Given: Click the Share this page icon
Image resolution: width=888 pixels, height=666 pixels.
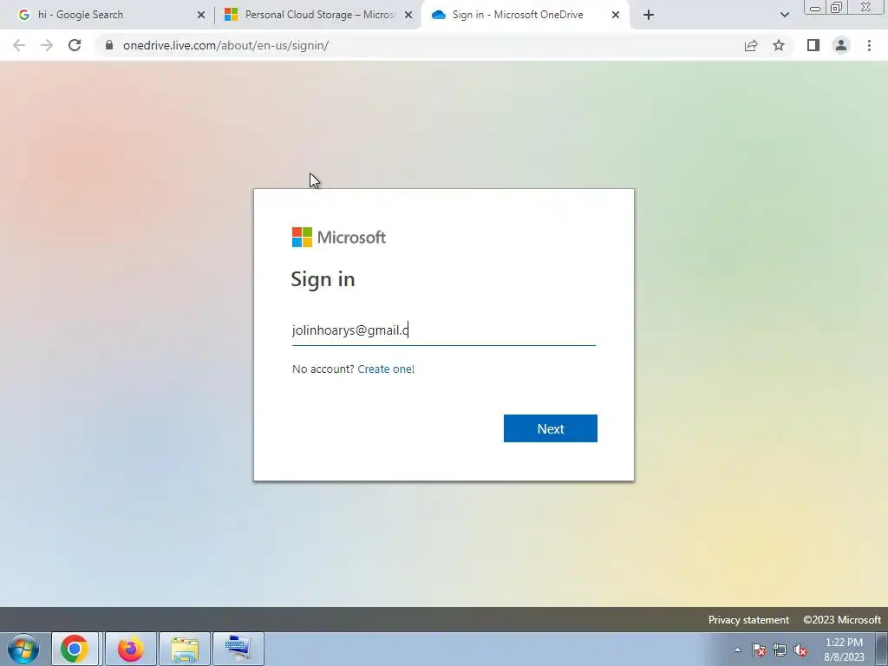Looking at the screenshot, I should tap(751, 45).
